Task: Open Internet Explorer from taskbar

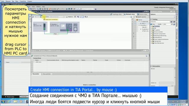Action: pos(9,102)
